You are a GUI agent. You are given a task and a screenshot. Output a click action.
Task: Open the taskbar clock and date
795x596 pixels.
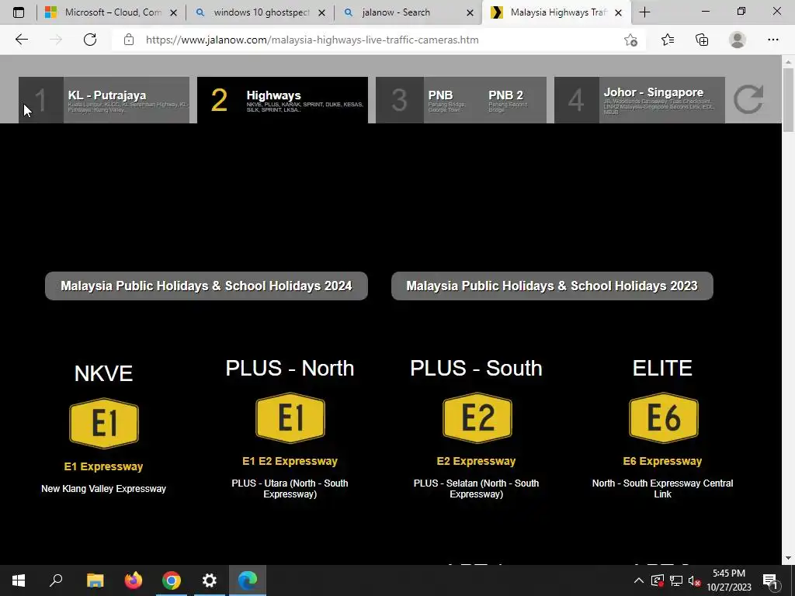tap(728, 580)
